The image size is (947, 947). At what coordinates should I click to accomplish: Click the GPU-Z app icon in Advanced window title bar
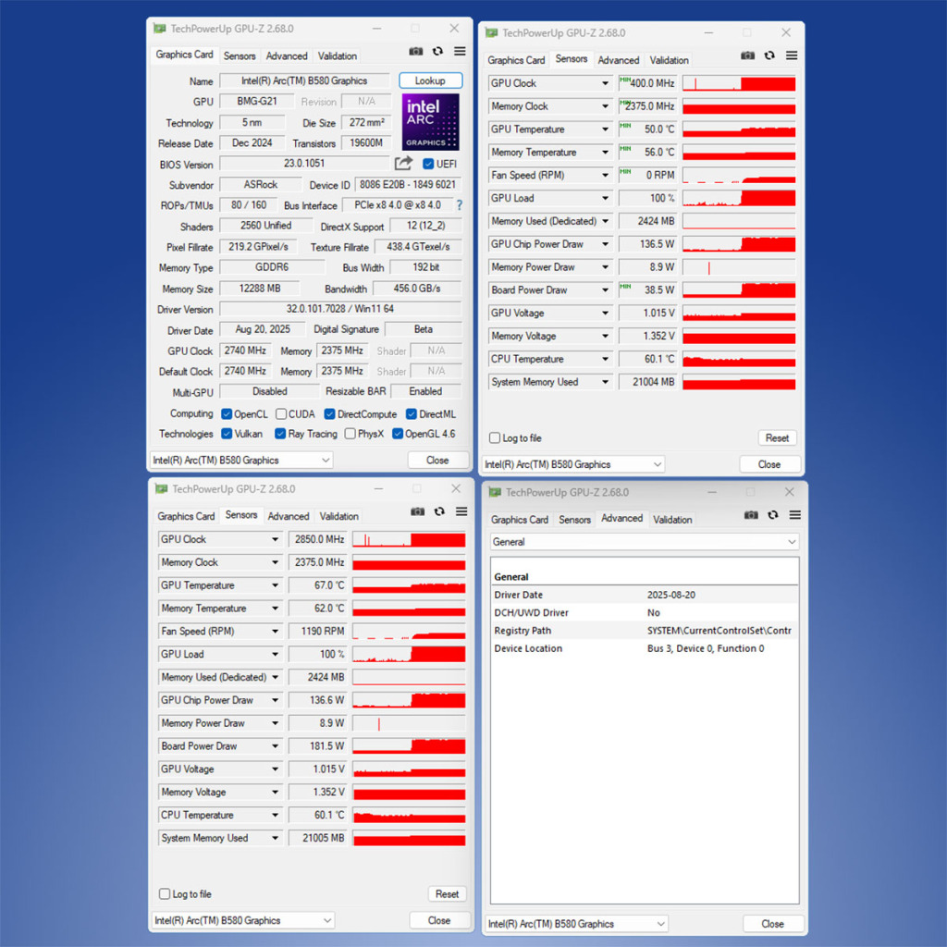(x=495, y=492)
